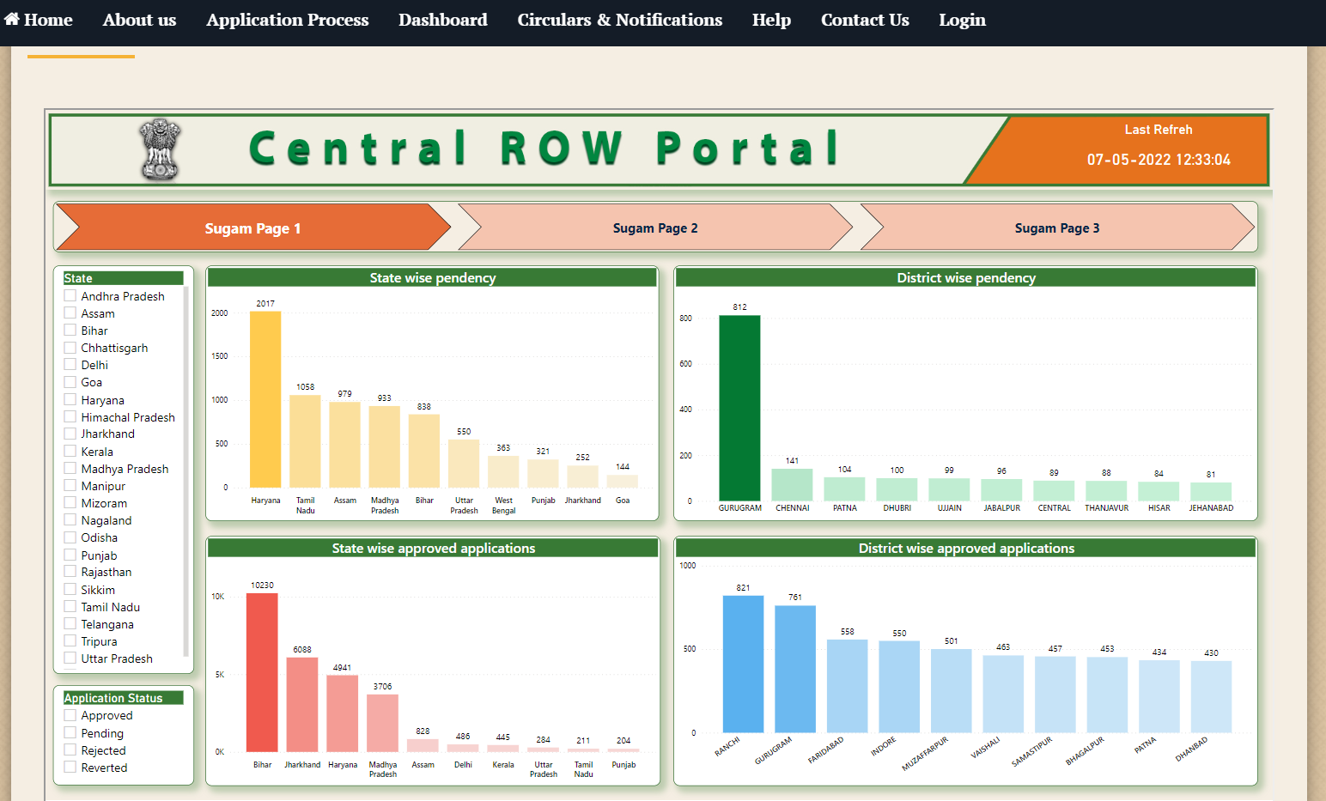Enable the Bihar state filter checkbox
The image size is (1326, 801).
70,330
